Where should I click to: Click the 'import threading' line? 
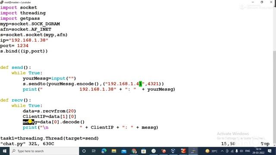[x=23, y=13]
